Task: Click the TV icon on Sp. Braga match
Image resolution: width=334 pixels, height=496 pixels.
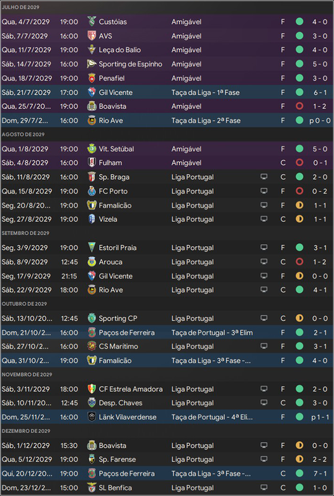Action: point(264,177)
